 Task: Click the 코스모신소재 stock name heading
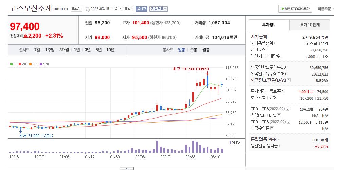click(31, 8)
